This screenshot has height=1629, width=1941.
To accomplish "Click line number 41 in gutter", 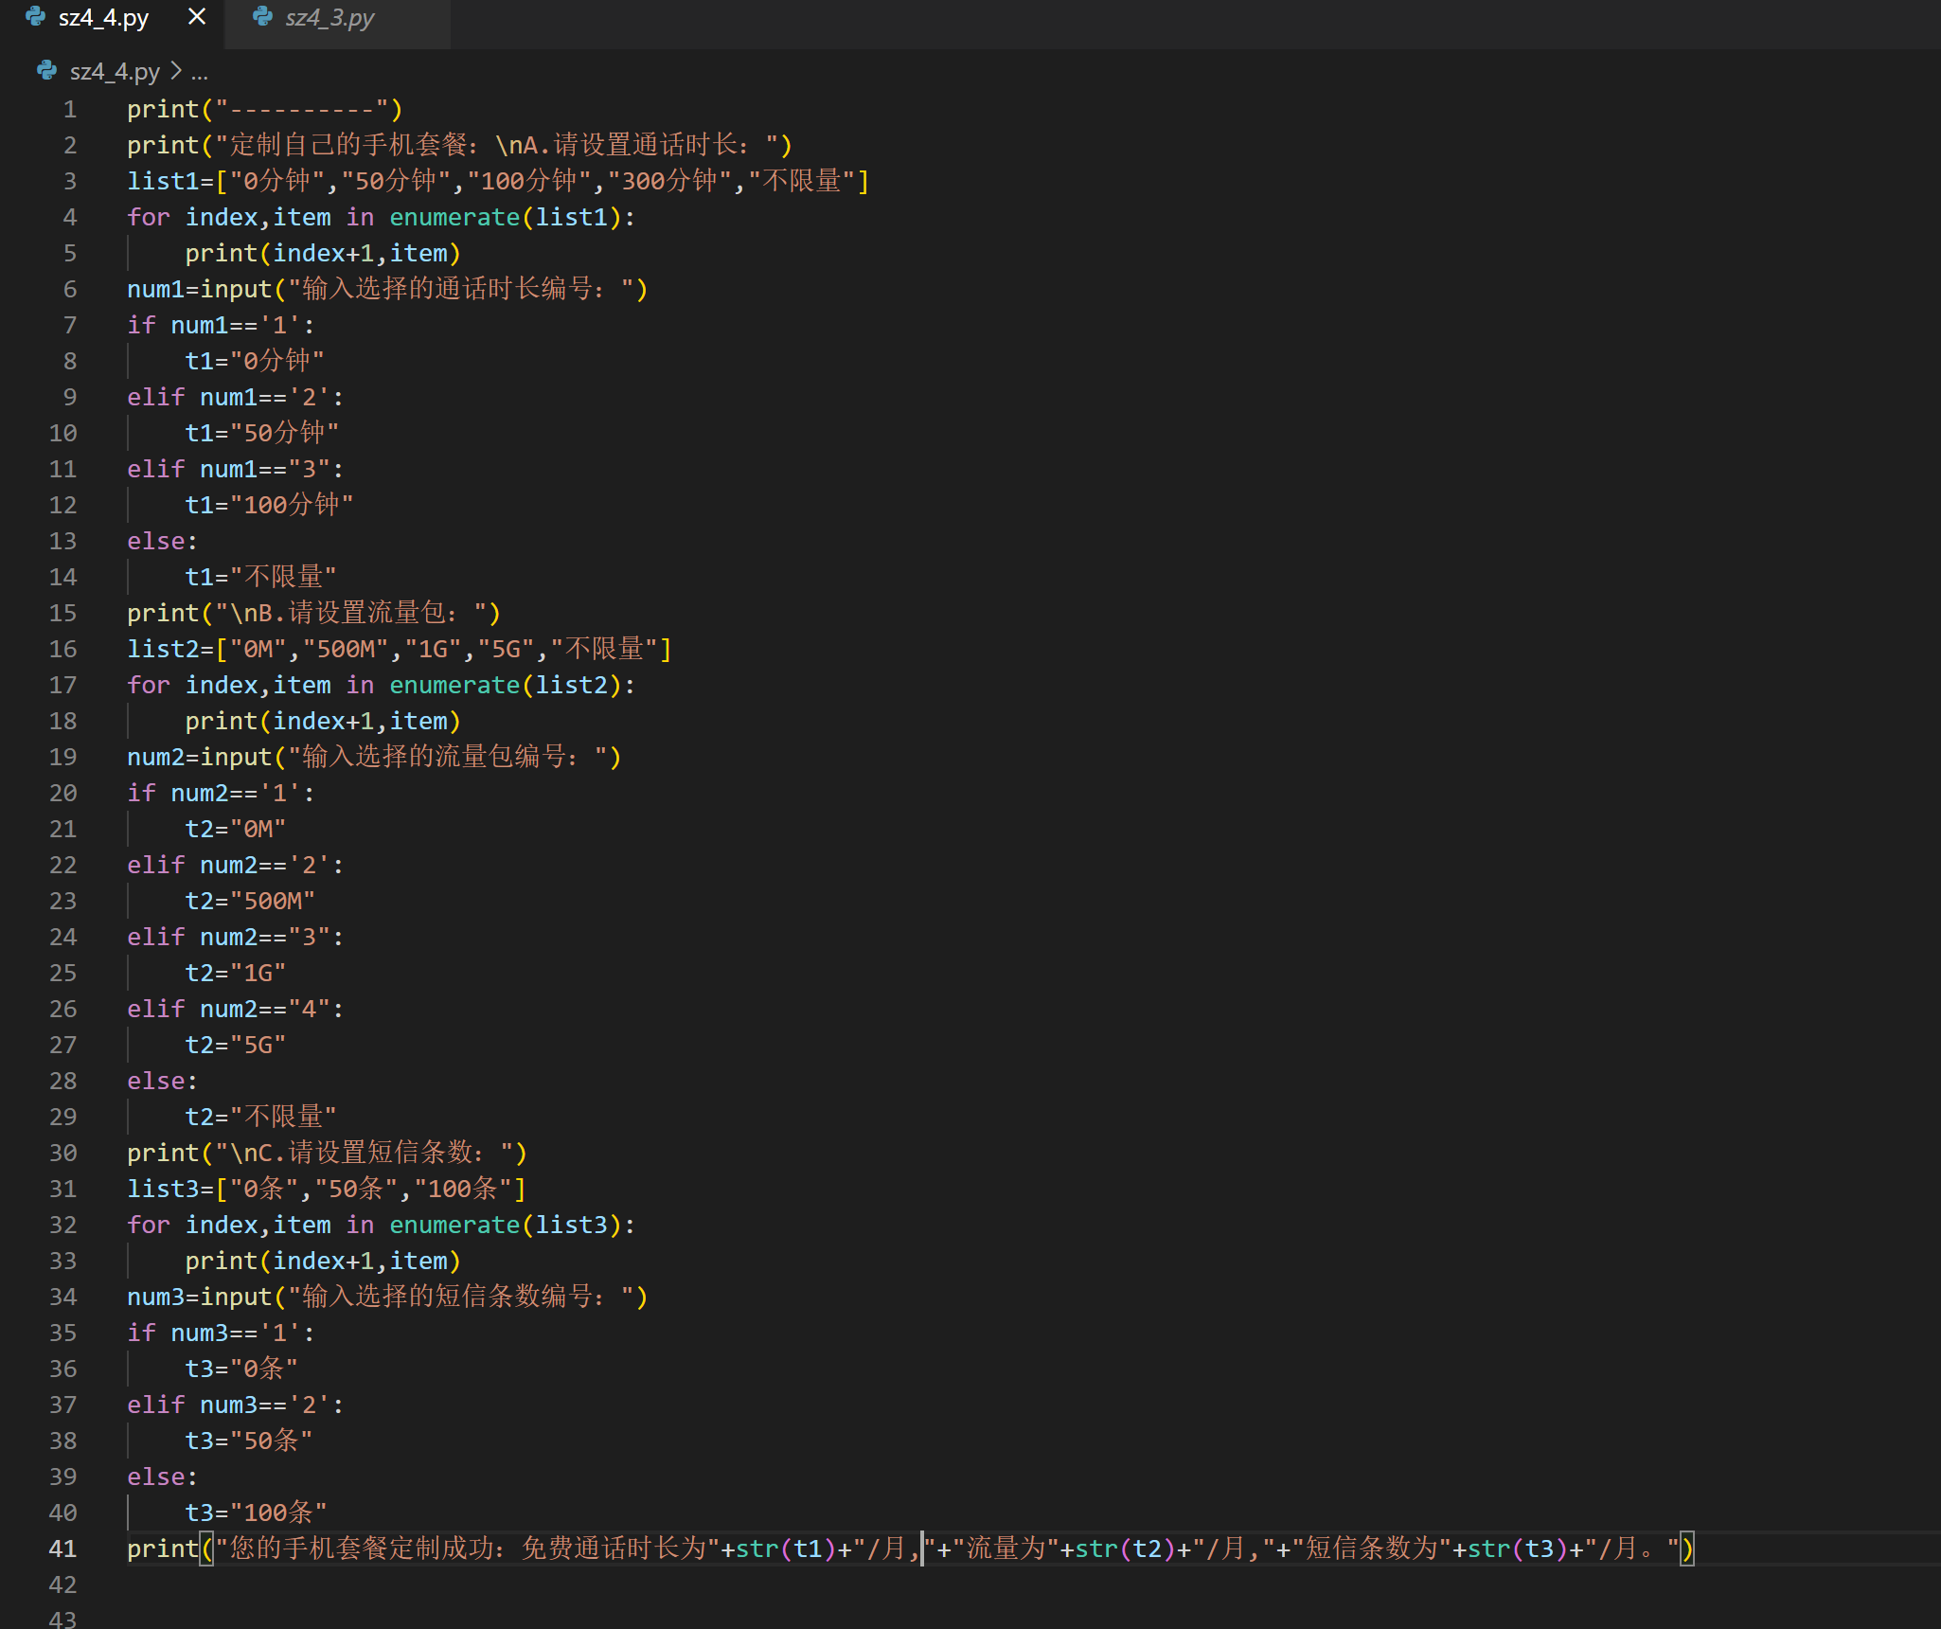I will click(x=62, y=1548).
